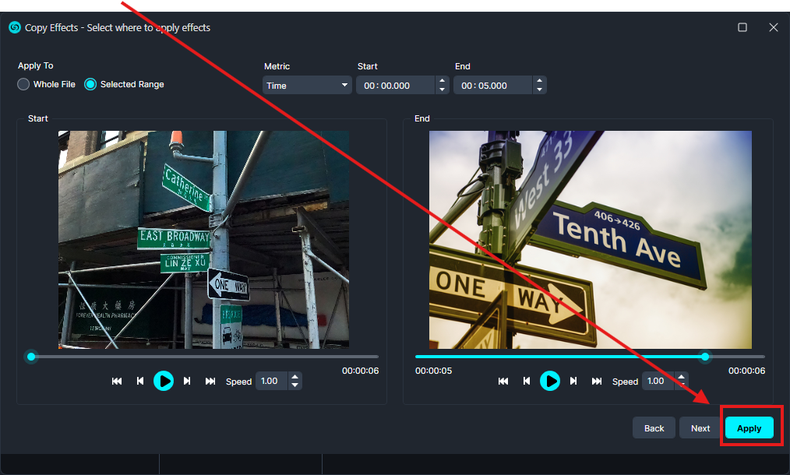Select the Whole File radio option
Viewport: 790px width, 475px height.
(x=24, y=84)
